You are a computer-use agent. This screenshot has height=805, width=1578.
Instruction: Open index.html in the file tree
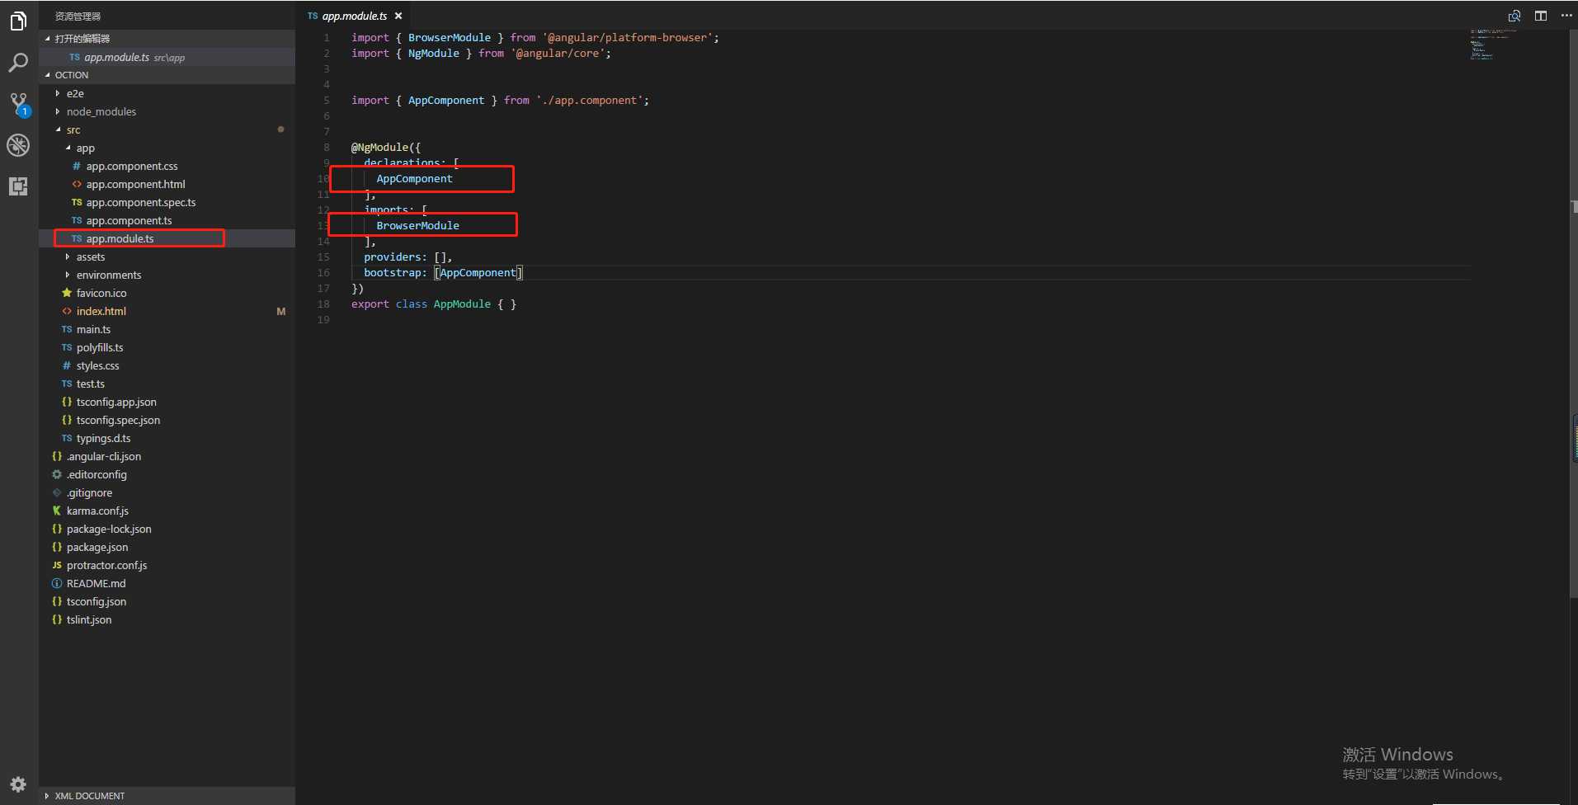coord(101,311)
